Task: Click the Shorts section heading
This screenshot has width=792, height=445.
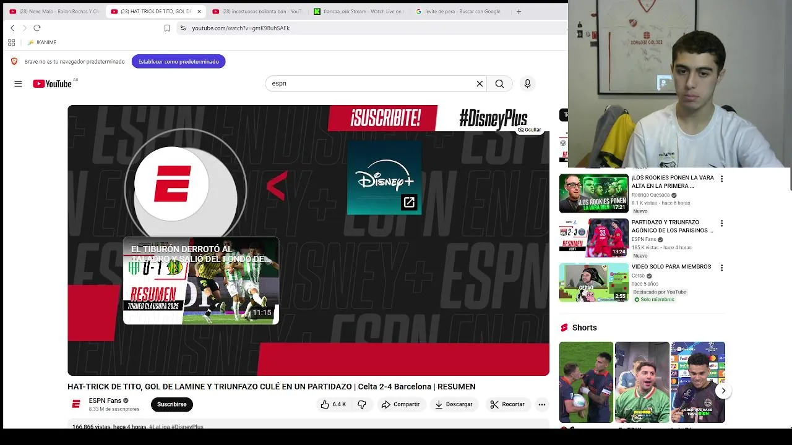Action: [585, 328]
